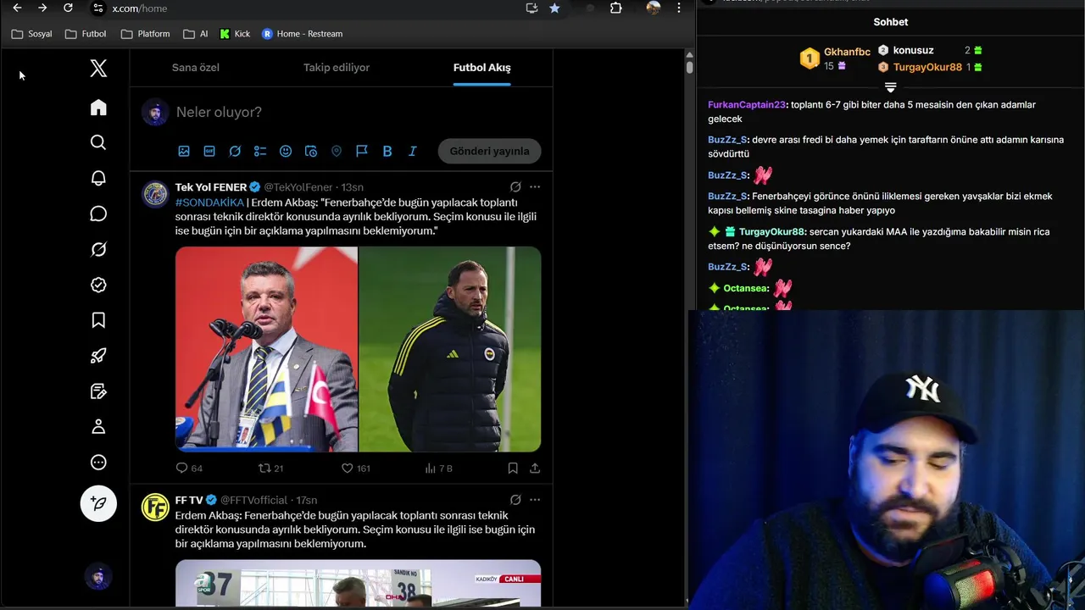1085x610 pixels.
Task: Switch to Takip ediliyor tab
Action: 337,67
